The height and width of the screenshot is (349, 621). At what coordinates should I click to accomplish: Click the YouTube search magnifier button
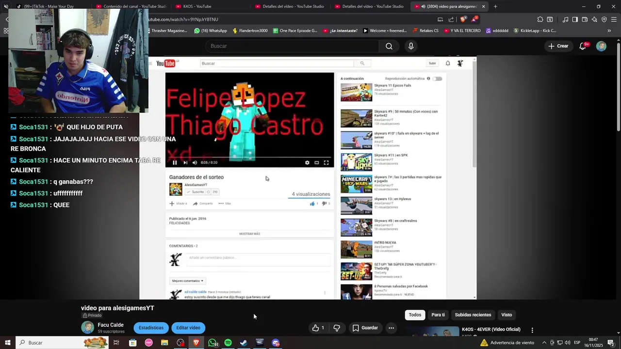coord(389,46)
